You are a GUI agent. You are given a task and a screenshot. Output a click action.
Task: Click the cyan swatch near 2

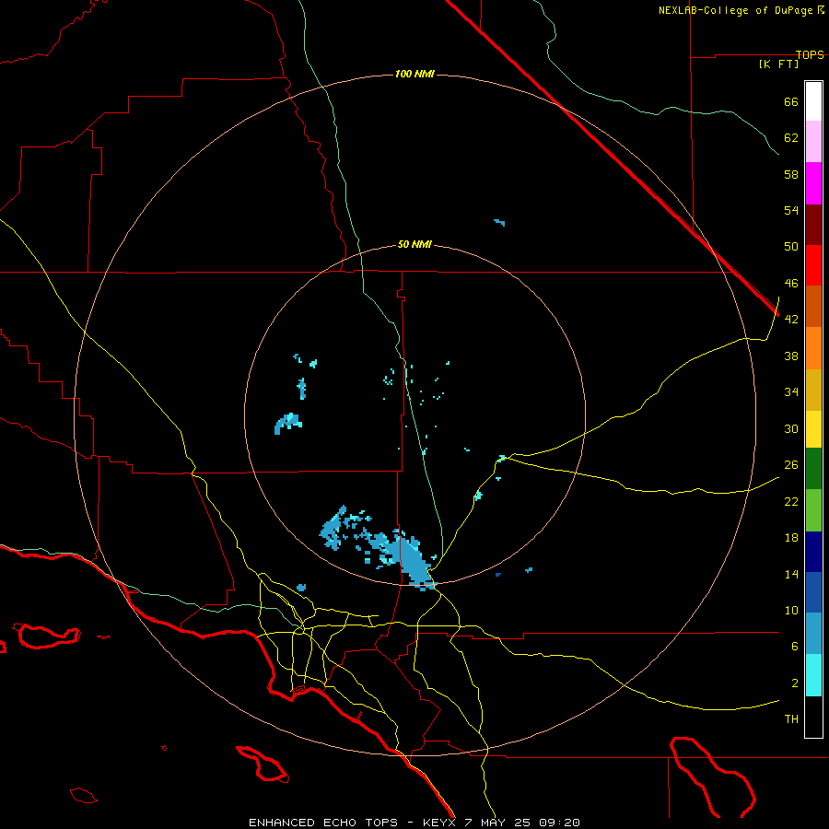(x=813, y=674)
